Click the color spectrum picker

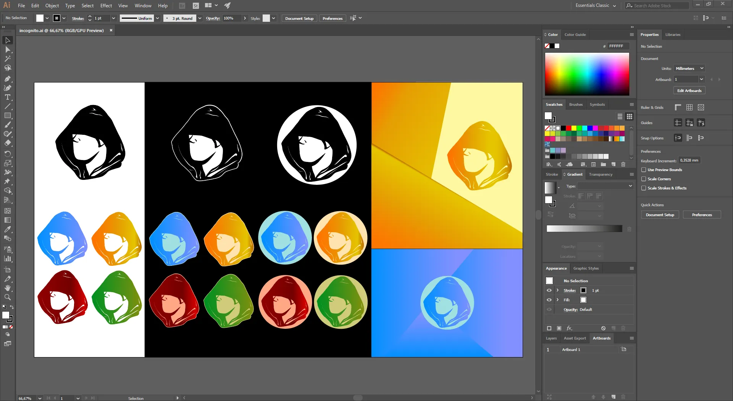point(587,74)
